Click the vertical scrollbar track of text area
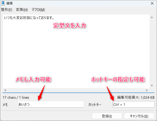The image size is (157, 121). click(152, 52)
